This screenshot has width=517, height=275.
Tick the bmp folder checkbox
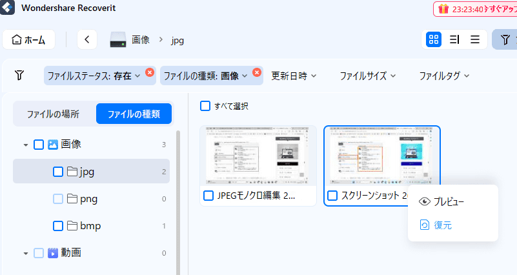pos(58,226)
